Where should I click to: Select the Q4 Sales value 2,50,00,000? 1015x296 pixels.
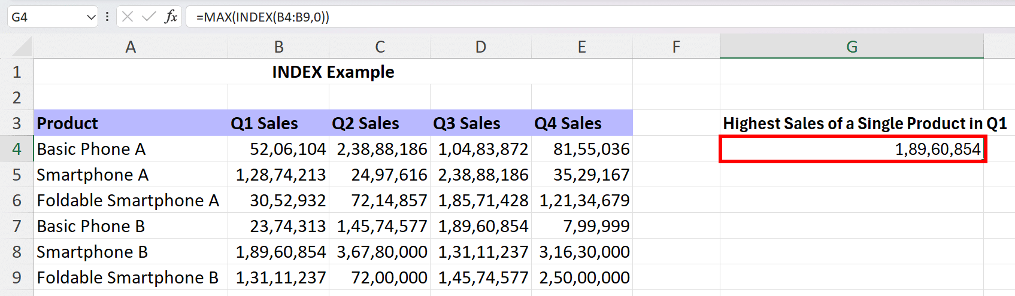(581, 277)
